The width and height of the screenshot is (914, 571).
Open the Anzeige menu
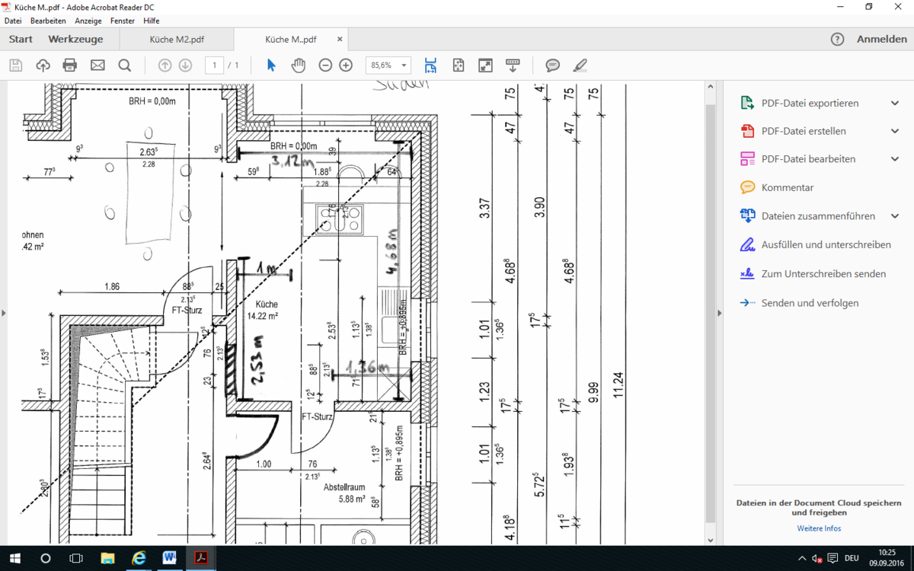pos(88,21)
